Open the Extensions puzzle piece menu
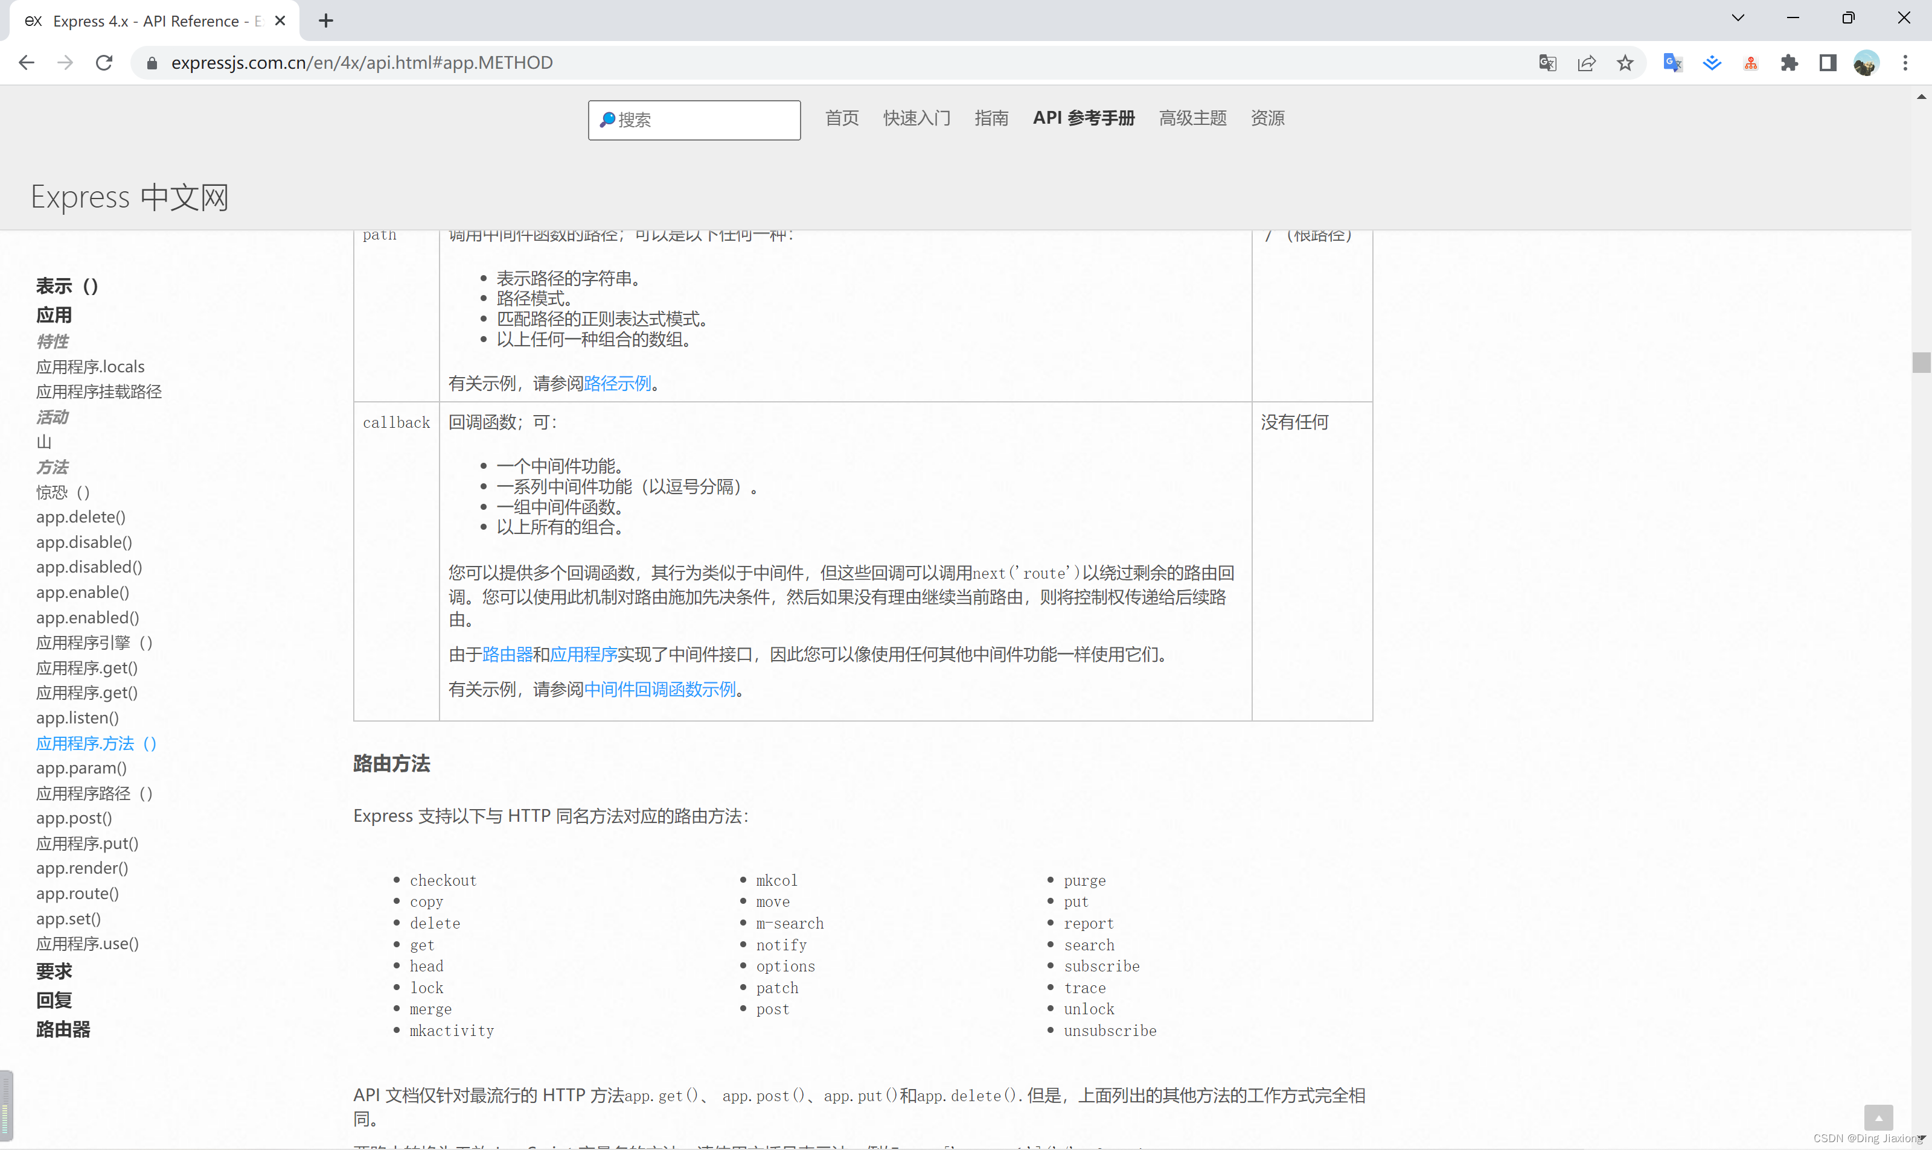Screen dimensions: 1932x1150 click(x=1790, y=63)
